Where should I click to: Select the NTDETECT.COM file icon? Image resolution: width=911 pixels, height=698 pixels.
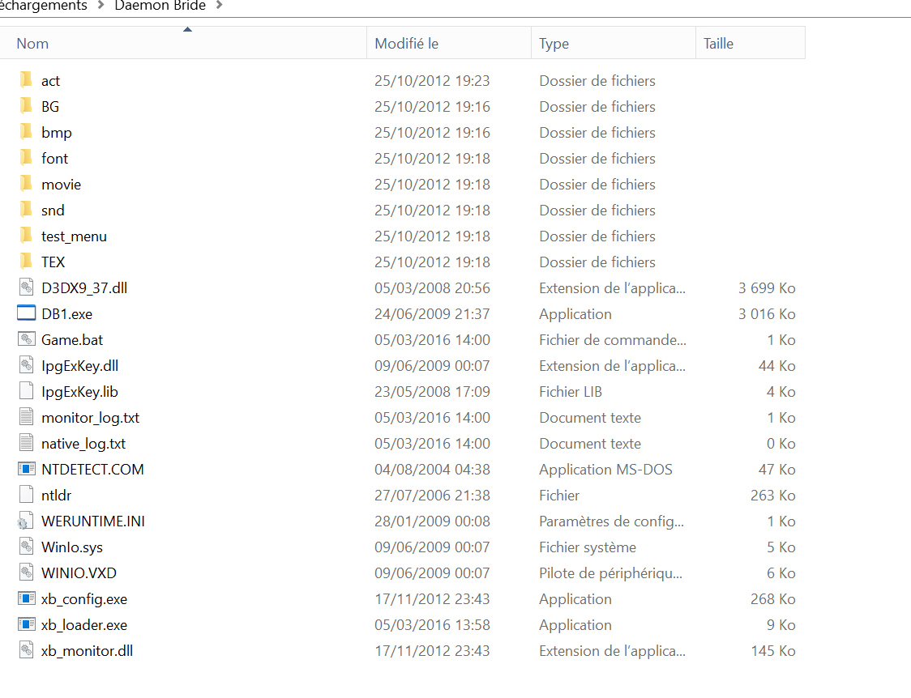27,470
